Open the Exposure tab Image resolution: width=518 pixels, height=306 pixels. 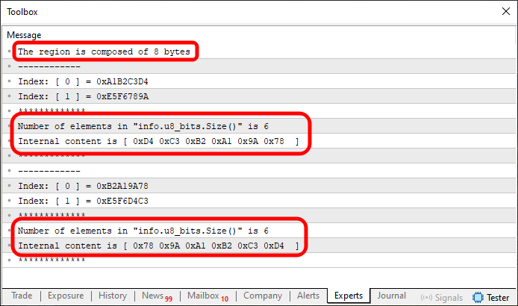coord(66,296)
